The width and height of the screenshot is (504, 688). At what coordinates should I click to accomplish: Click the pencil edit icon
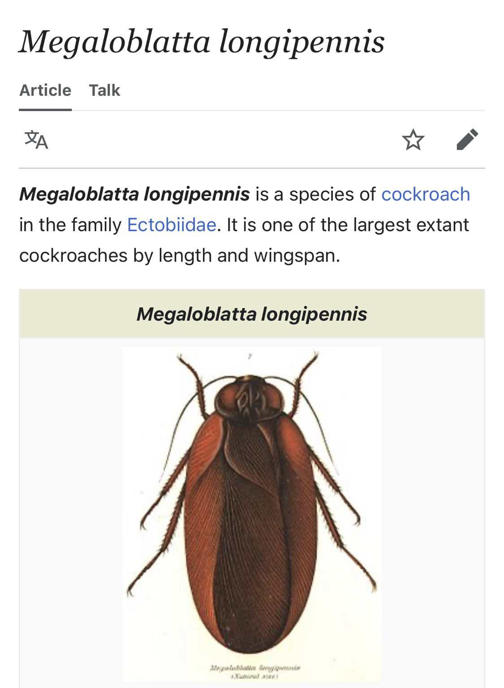pos(467,139)
